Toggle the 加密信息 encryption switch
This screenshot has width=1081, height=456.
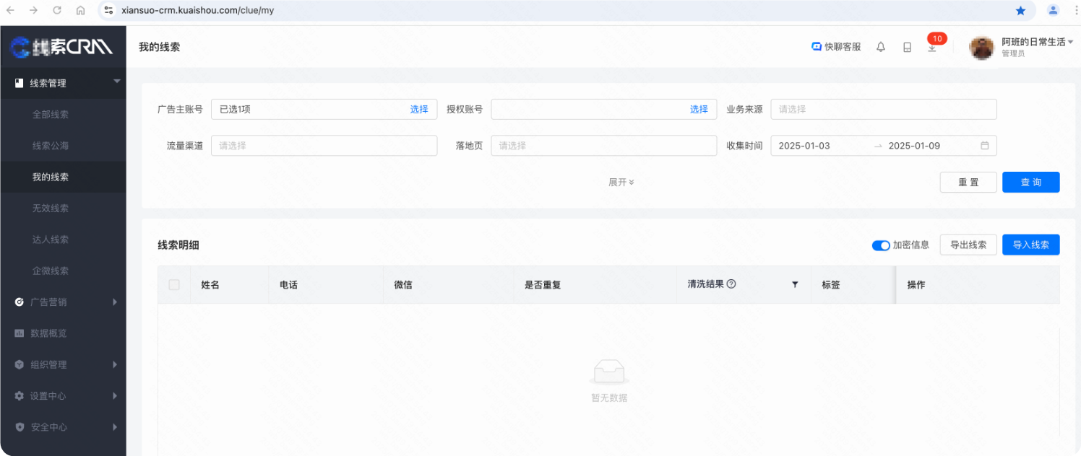pos(881,245)
